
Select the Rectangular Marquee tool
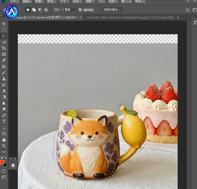coord(4,30)
